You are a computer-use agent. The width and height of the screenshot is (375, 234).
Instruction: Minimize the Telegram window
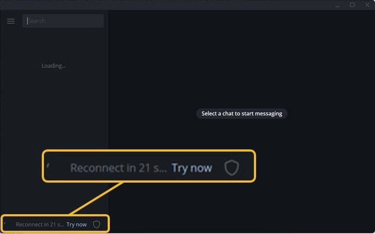point(337,5)
